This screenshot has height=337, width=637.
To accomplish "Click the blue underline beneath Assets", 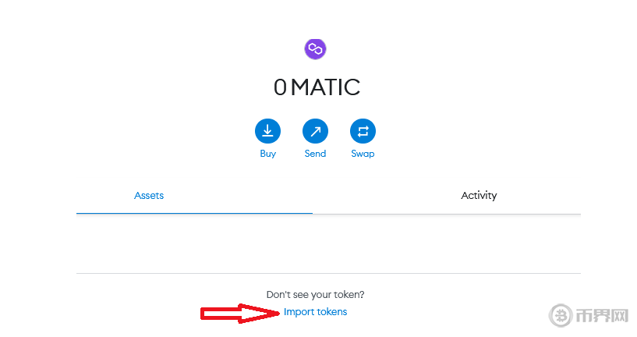I will (194, 213).
